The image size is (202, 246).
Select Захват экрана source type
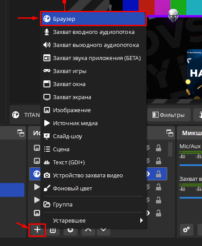coord(93,97)
